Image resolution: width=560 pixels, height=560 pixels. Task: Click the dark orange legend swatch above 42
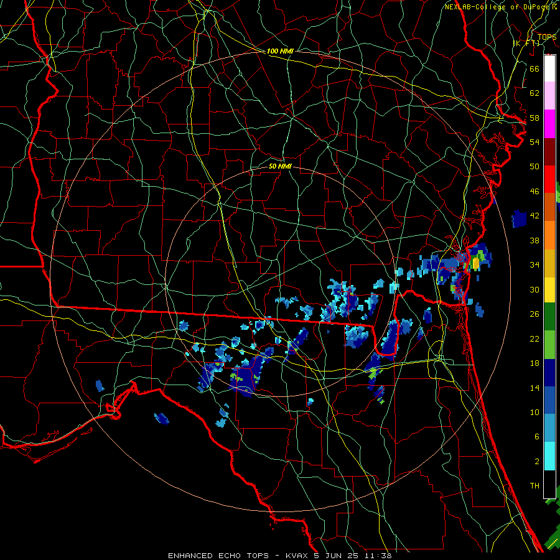tap(549, 207)
